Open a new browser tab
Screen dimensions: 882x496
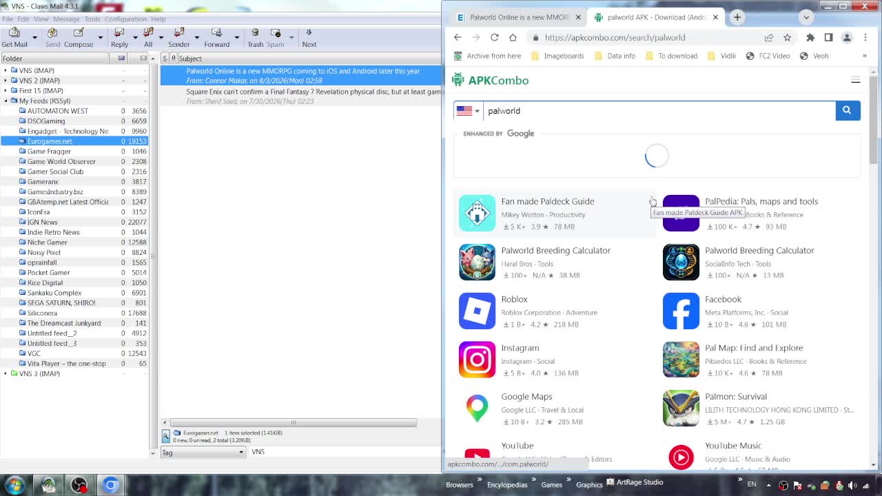(737, 17)
